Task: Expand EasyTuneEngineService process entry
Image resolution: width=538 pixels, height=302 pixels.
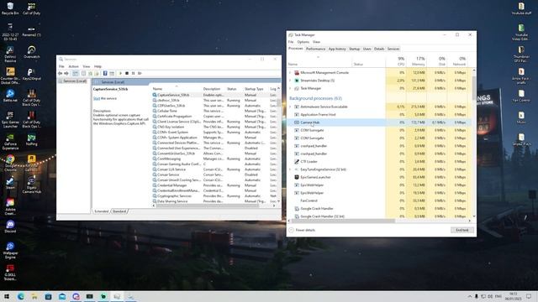Action: [290, 169]
